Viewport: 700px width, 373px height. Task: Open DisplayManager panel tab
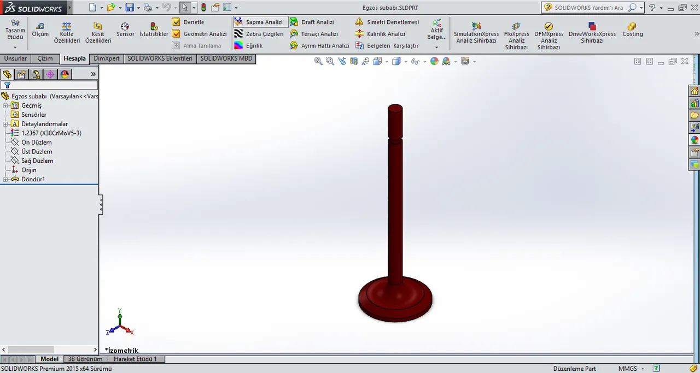pos(65,74)
